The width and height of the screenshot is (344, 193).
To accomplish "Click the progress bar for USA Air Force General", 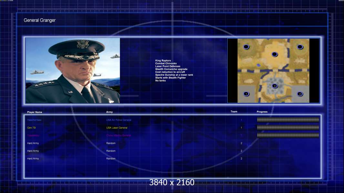I will click(288, 120).
